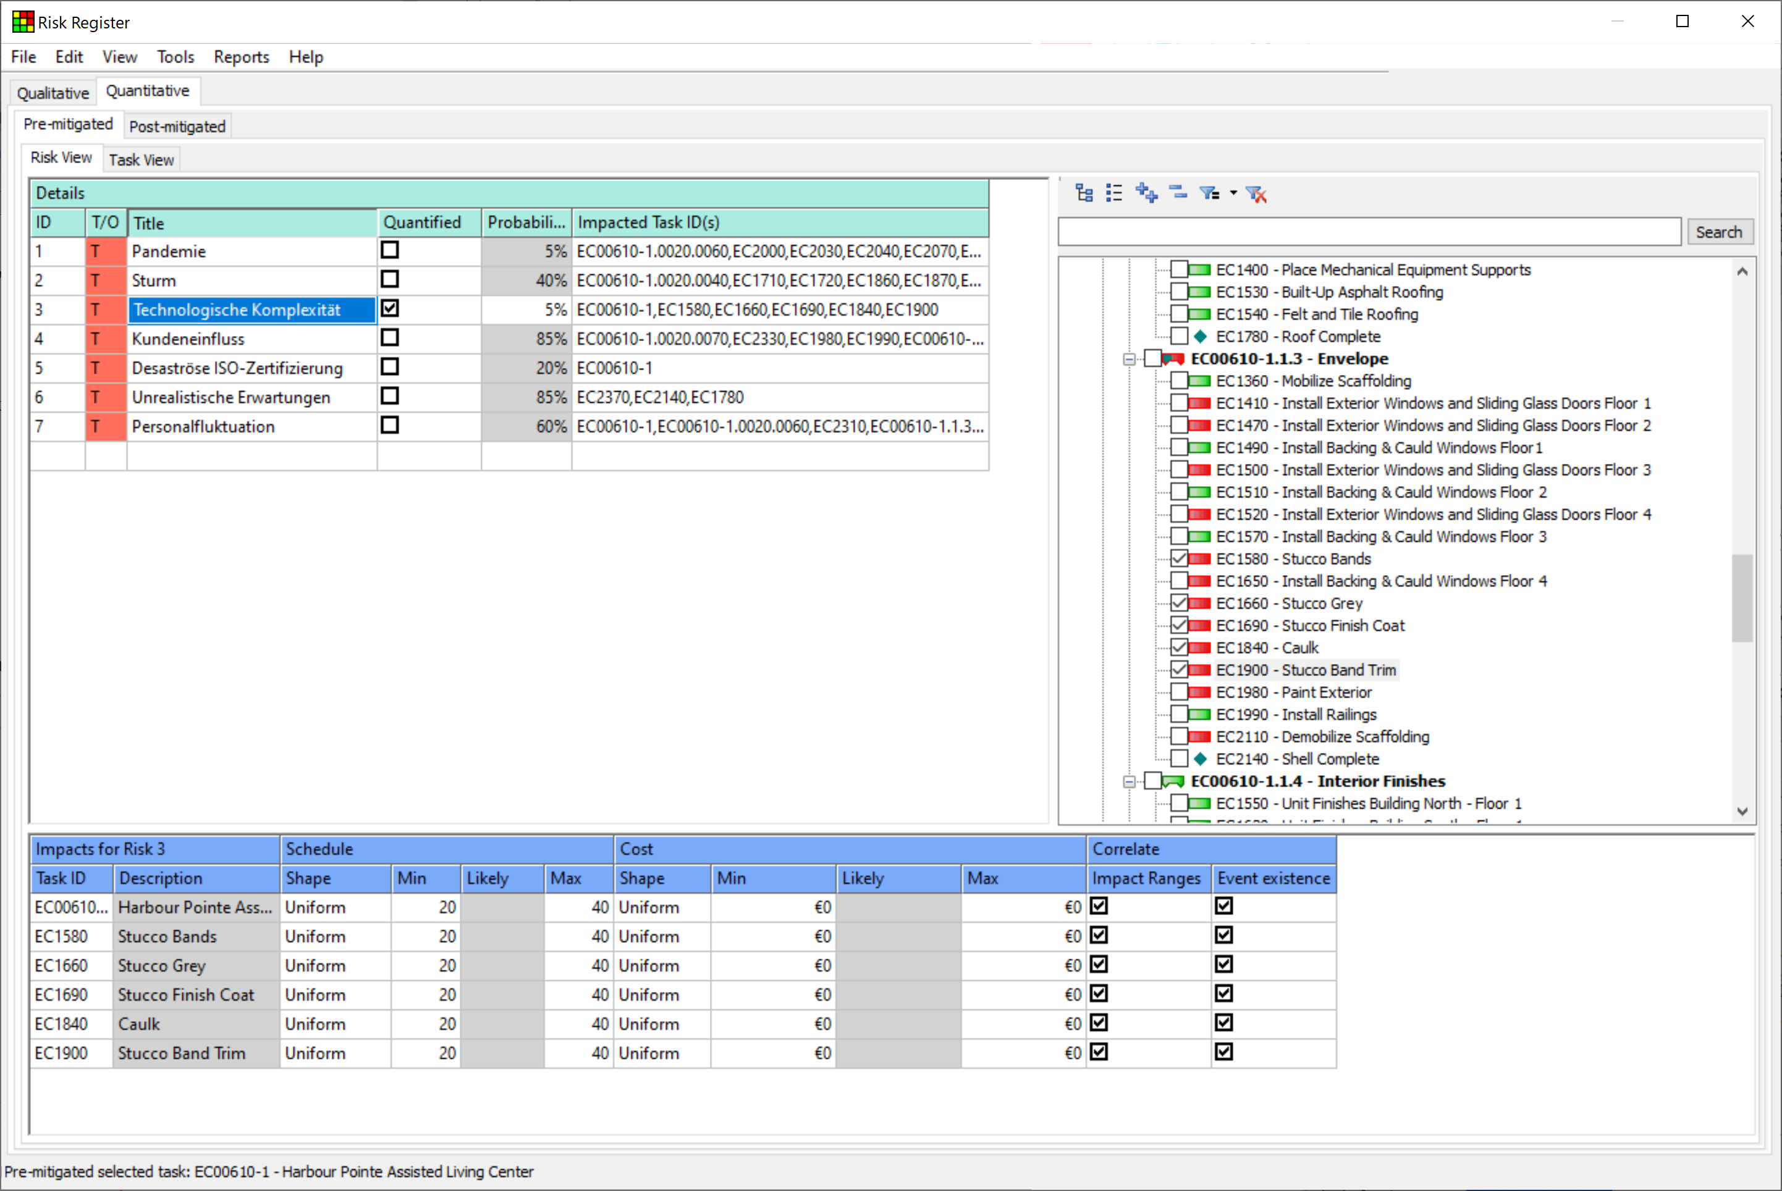
Task: Switch to tree hierarchy view icon
Action: coord(1084,194)
